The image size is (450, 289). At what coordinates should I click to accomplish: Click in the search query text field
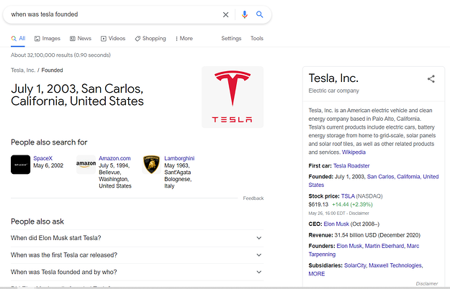114,14
